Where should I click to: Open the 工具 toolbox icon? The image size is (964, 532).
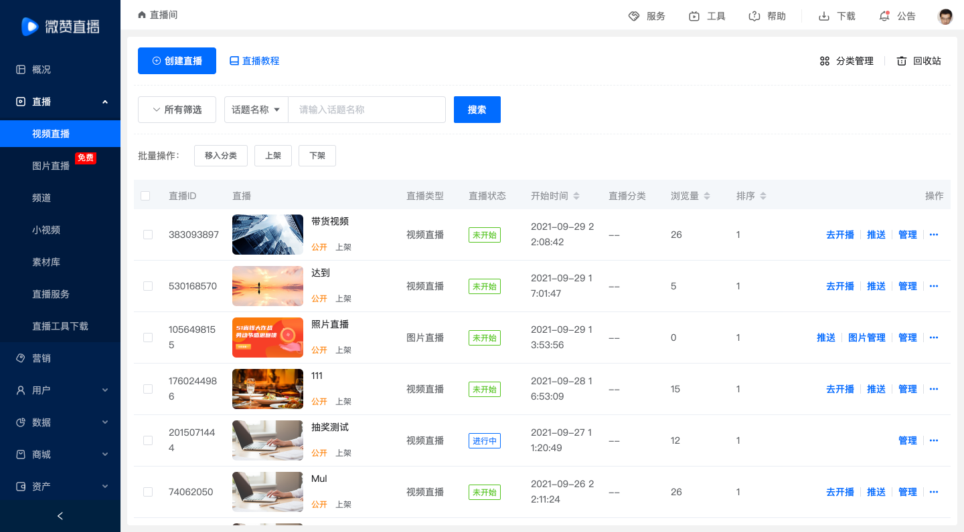[694, 16]
